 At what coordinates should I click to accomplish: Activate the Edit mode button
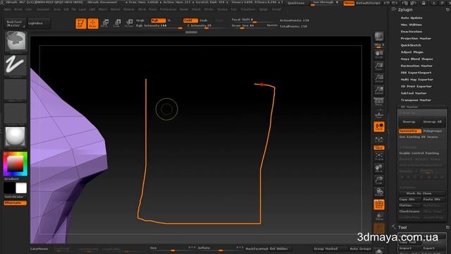point(81,23)
